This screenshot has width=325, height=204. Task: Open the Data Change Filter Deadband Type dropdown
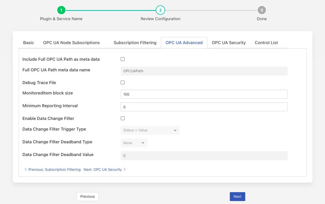pos(134,143)
